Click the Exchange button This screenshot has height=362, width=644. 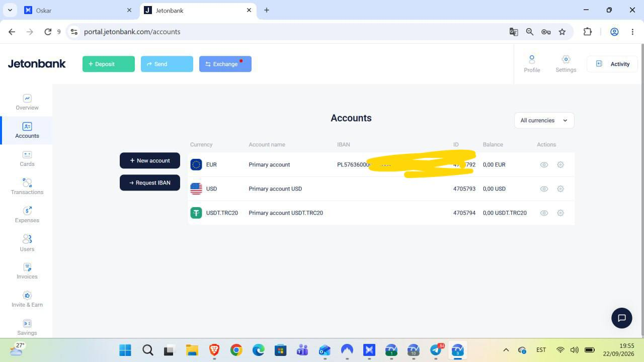pos(225,64)
